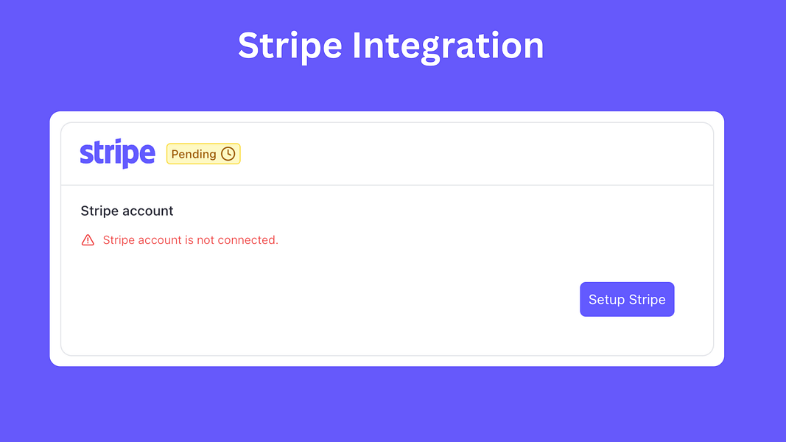Click the clock icon in Pending badge
The image size is (786, 442).
[x=228, y=154]
